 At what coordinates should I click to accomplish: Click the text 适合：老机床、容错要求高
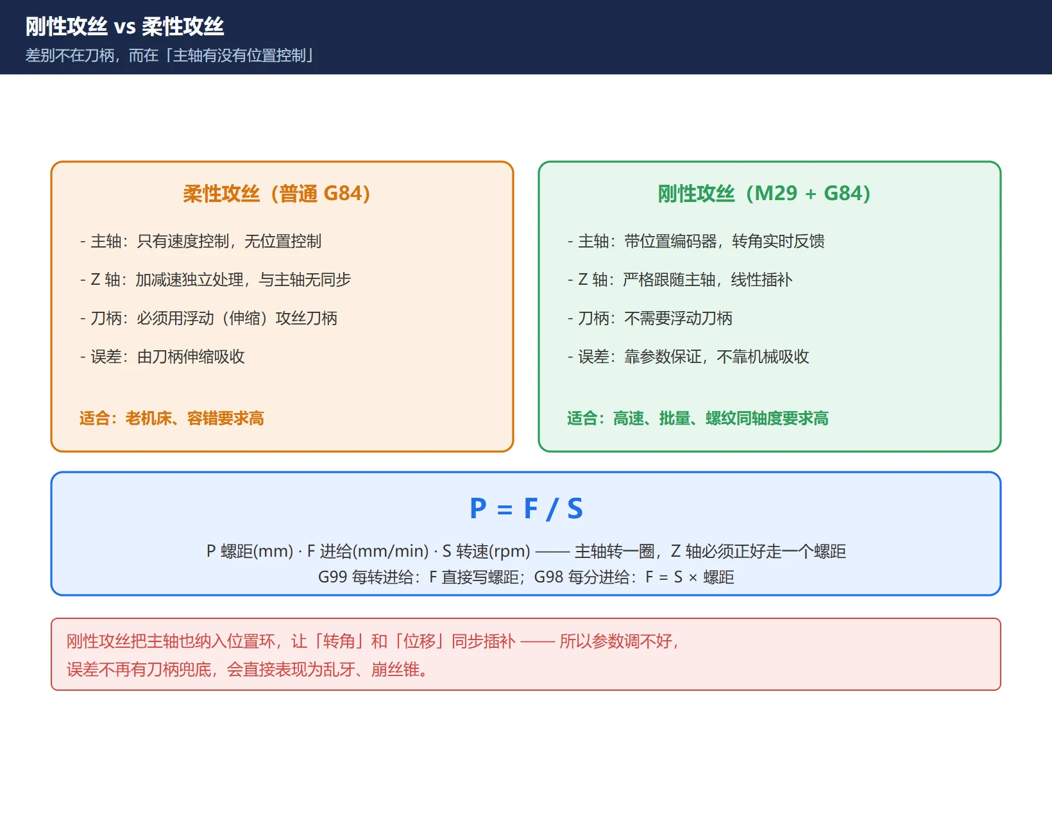pyautogui.click(x=172, y=418)
